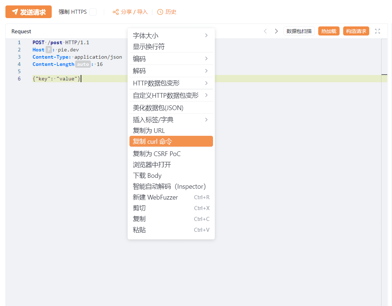Click the 发送请求 button
This screenshot has width=392, height=306.
point(29,12)
